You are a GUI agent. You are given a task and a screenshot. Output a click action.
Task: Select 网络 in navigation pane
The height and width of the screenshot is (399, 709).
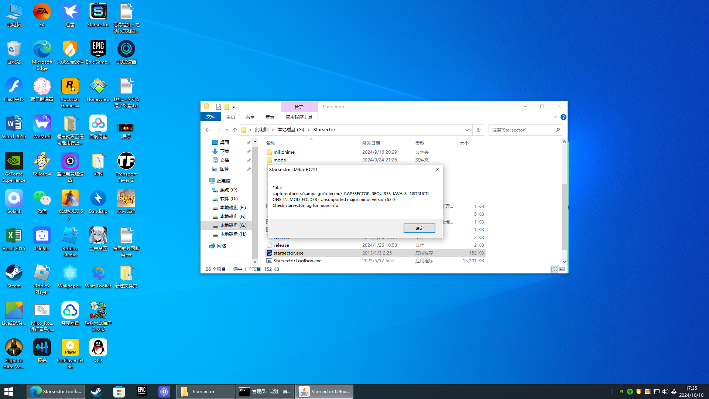click(x=221, y=246)
